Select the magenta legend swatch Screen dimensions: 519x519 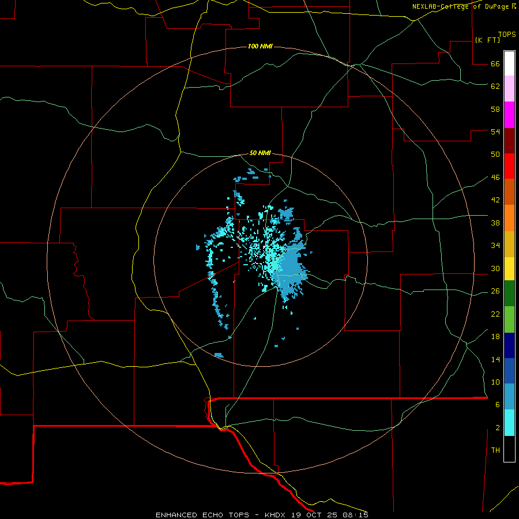(x=509, y=115)
